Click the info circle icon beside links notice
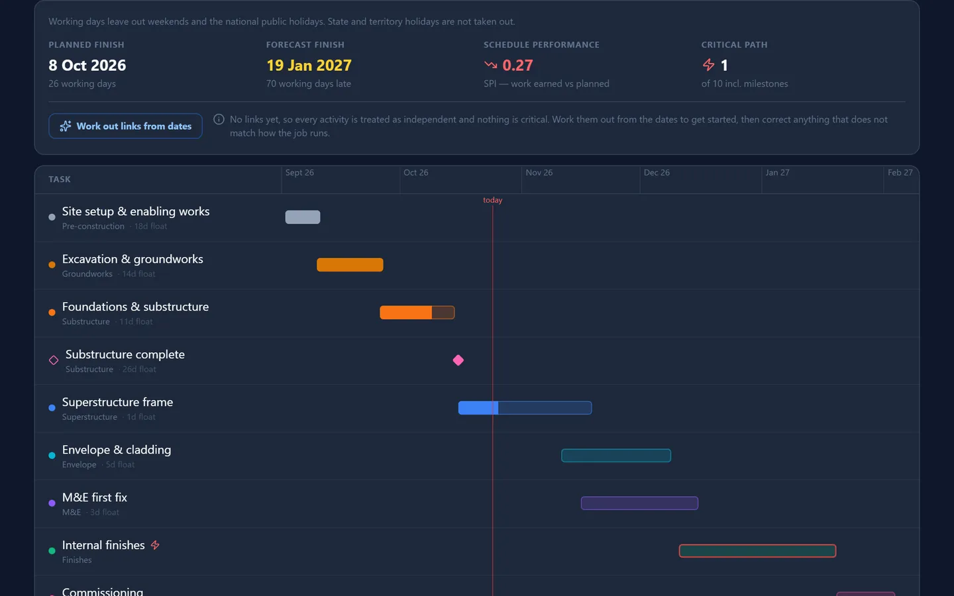Viewport: 954px width, 596px height. coord(219,119)
